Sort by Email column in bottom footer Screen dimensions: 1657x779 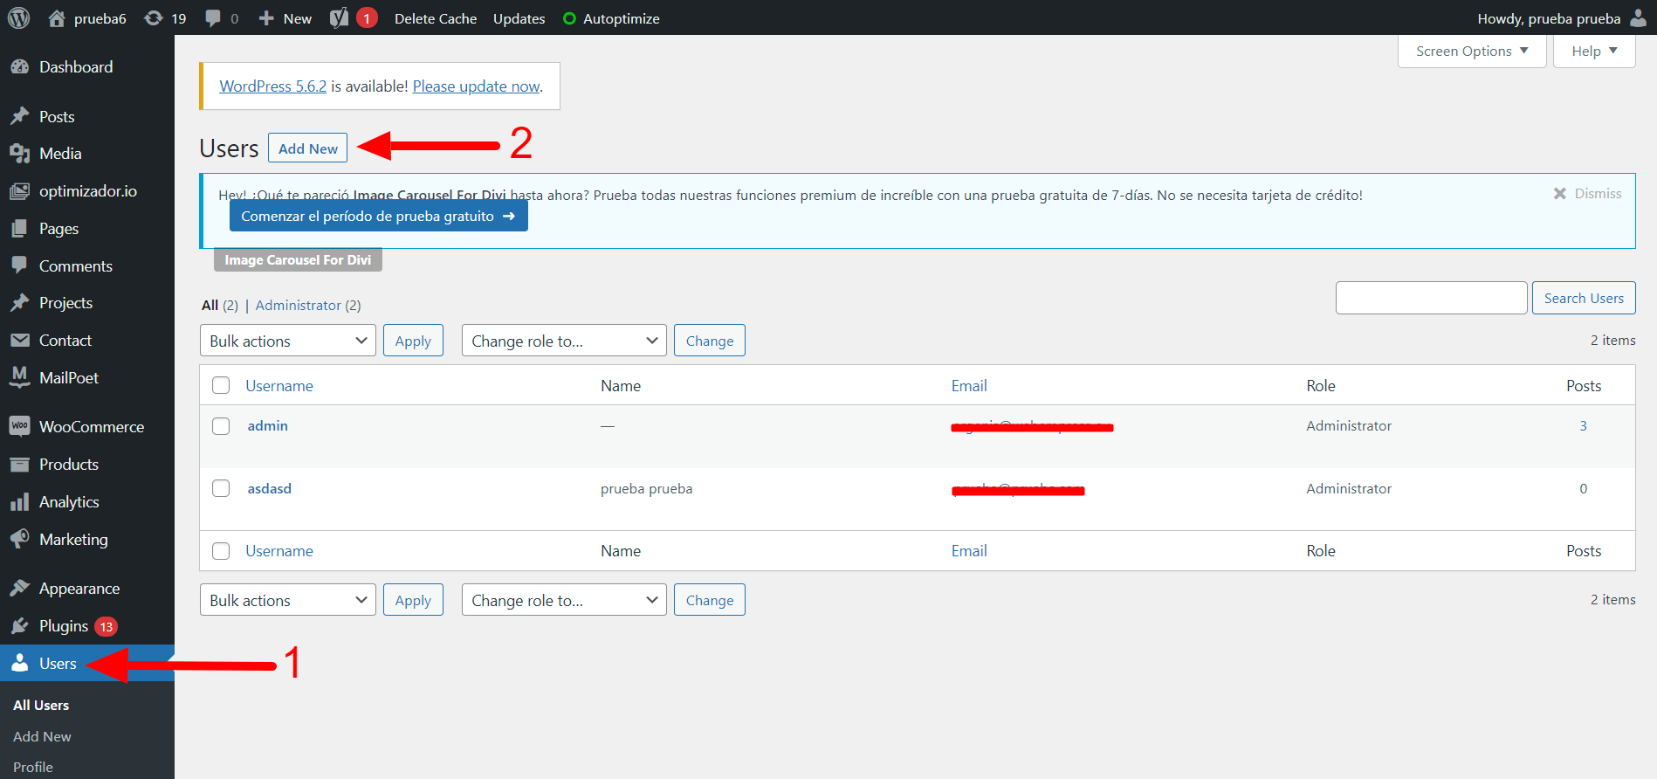click(969, 551)
